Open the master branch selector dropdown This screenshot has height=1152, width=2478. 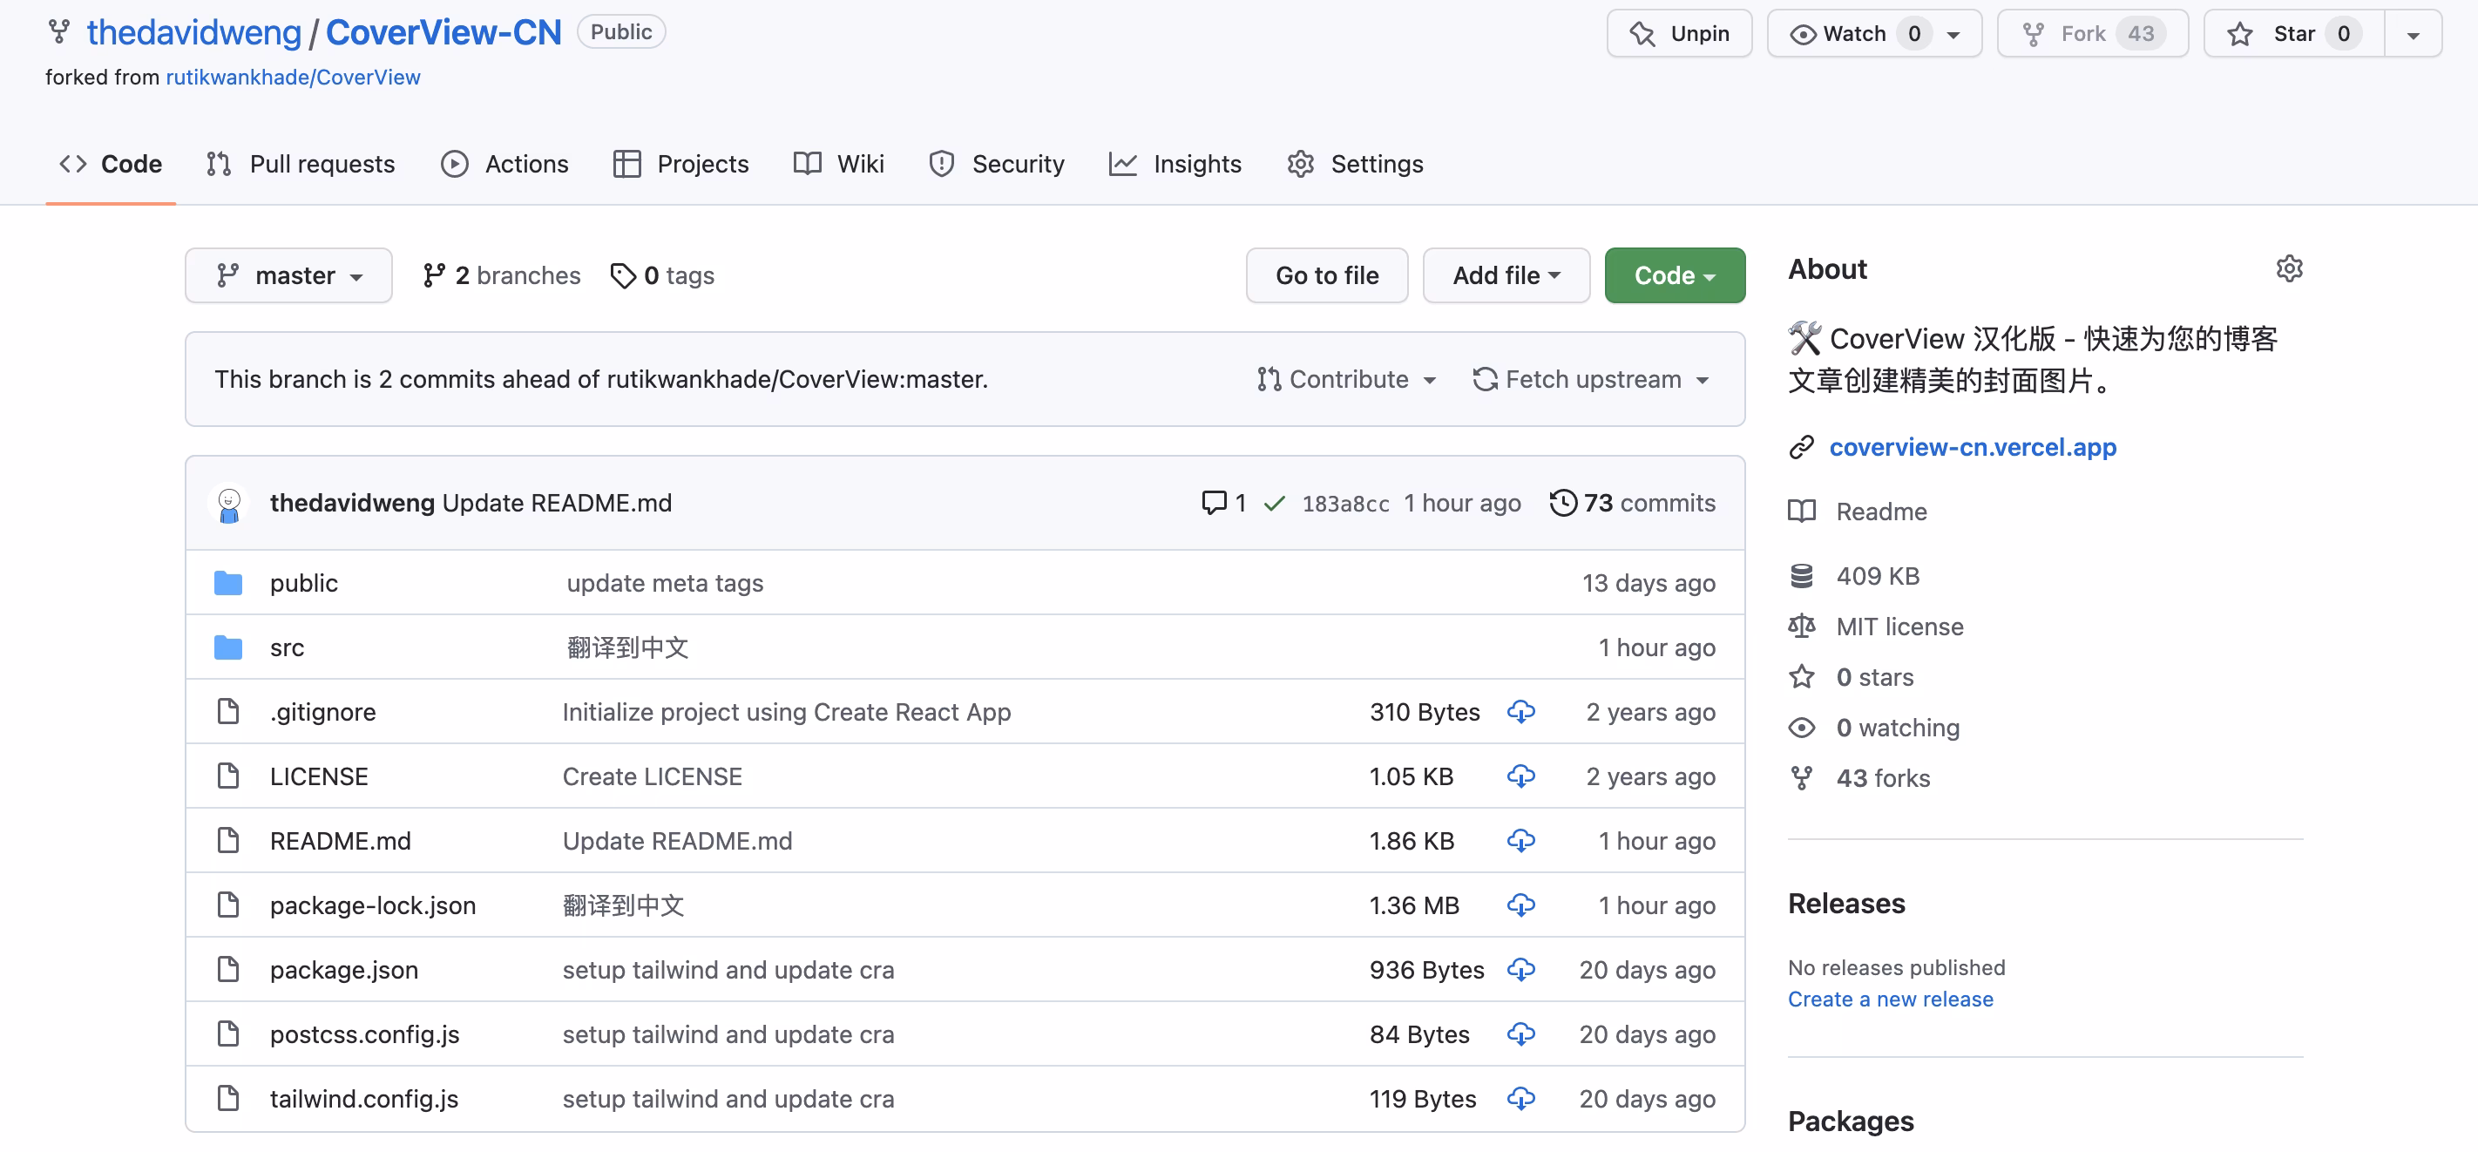(288, 275)
